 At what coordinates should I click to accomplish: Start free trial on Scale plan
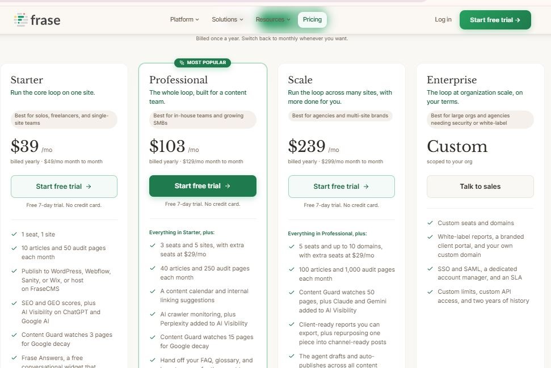click(x=341, y=187)
